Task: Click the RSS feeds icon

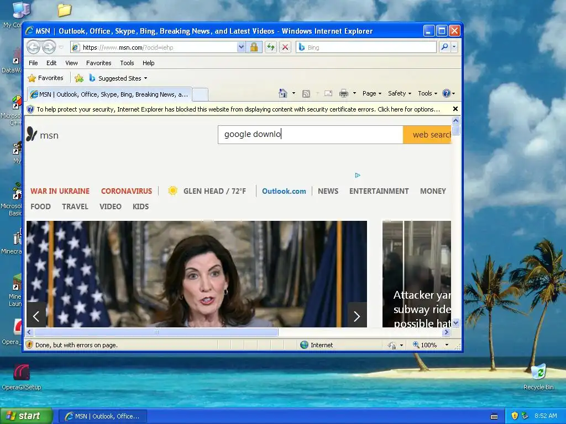Action: tap(306, 94)
